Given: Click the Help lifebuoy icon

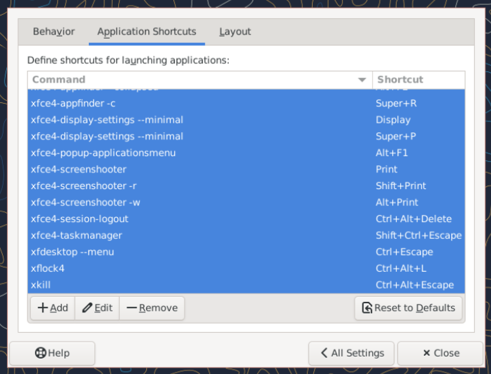Looking at the screenshot, I should (41, 353).
